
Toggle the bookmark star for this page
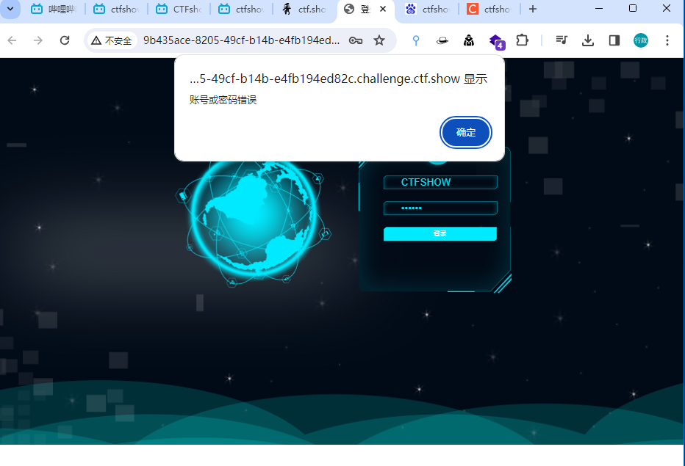(380, 40)
